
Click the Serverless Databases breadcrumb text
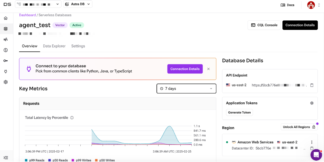click(x=55, y=15)
